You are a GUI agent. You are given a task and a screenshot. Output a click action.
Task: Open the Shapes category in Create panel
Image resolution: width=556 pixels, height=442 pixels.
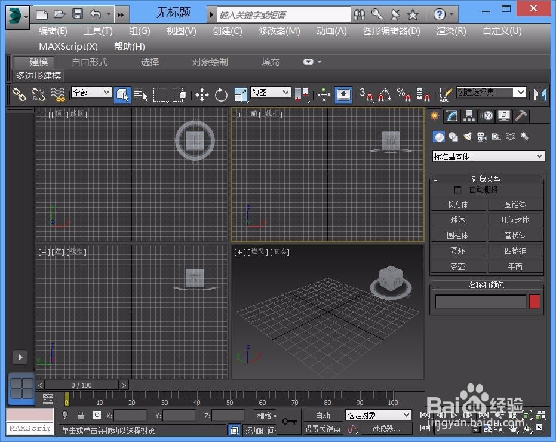453,137
